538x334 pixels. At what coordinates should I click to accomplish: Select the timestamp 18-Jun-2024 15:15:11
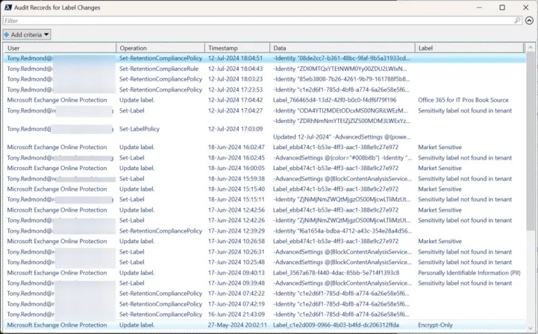click(x=236, y=200)
